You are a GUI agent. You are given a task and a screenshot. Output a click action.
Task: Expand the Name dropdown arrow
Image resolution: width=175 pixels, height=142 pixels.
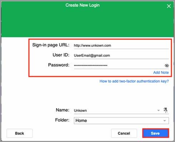tap(159, 110)
